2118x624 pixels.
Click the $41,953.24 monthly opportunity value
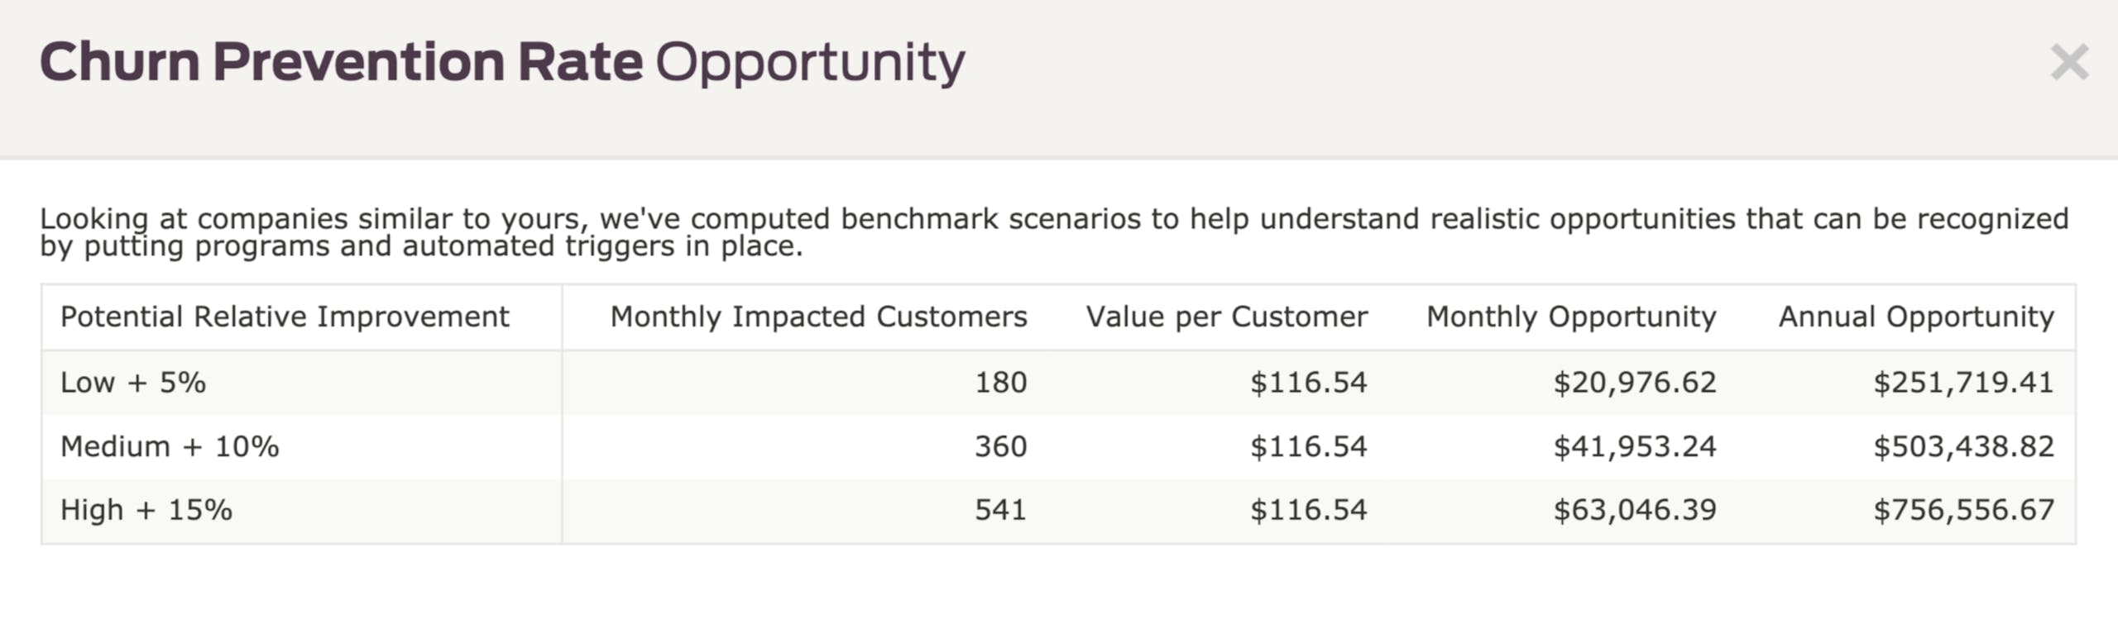(1634, 446)
